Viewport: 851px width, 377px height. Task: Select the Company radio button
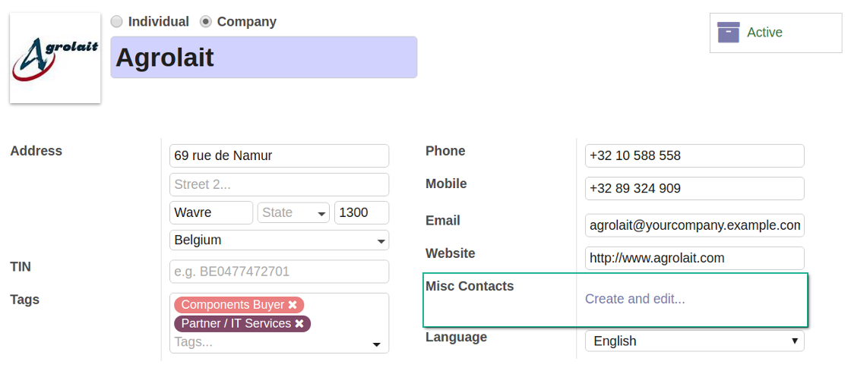tap(205, 22)
